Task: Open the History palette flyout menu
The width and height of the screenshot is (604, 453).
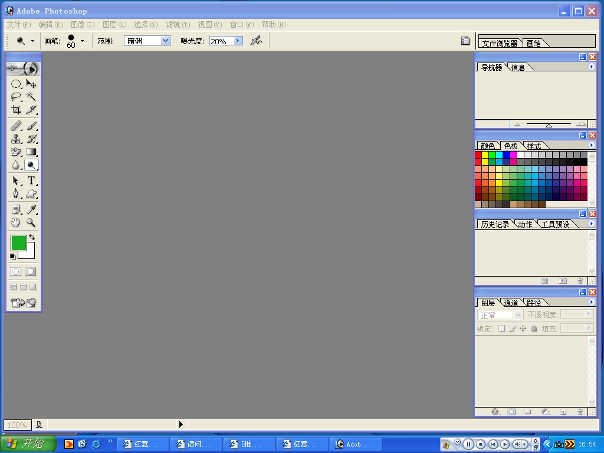Action: coord(591,224)
